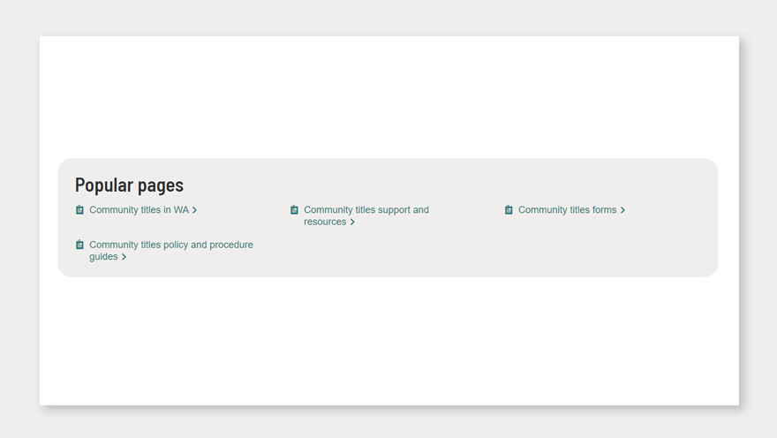777x438 pixels.
Task: Click the word resources on the second line
Action: [x=325, y=222]
